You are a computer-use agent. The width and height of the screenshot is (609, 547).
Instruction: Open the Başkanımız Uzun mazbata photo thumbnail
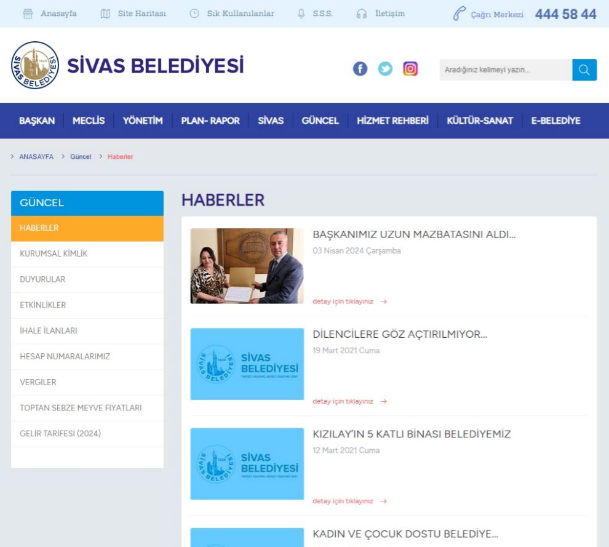(247, 266)
